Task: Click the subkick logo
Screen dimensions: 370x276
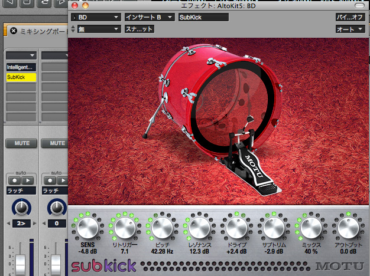Action: [103, 266]
